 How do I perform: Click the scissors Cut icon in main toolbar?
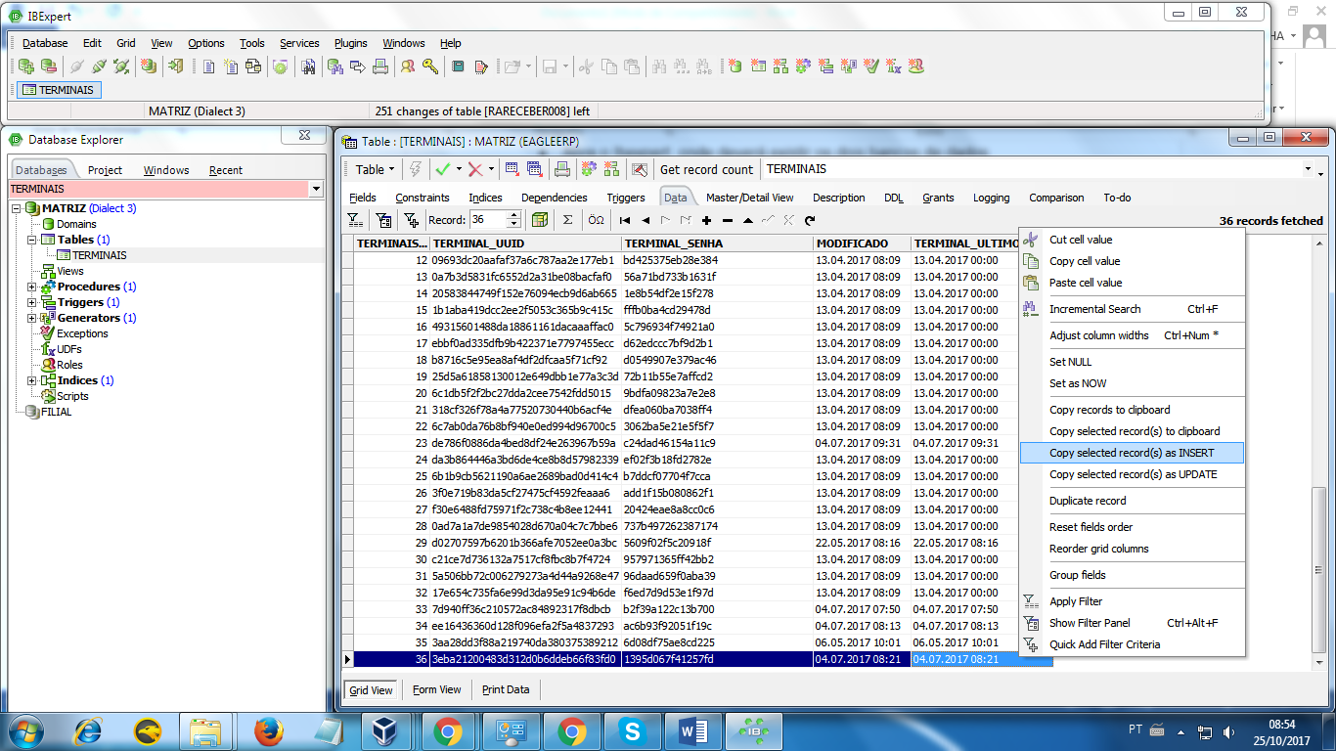tap(586, 66)
